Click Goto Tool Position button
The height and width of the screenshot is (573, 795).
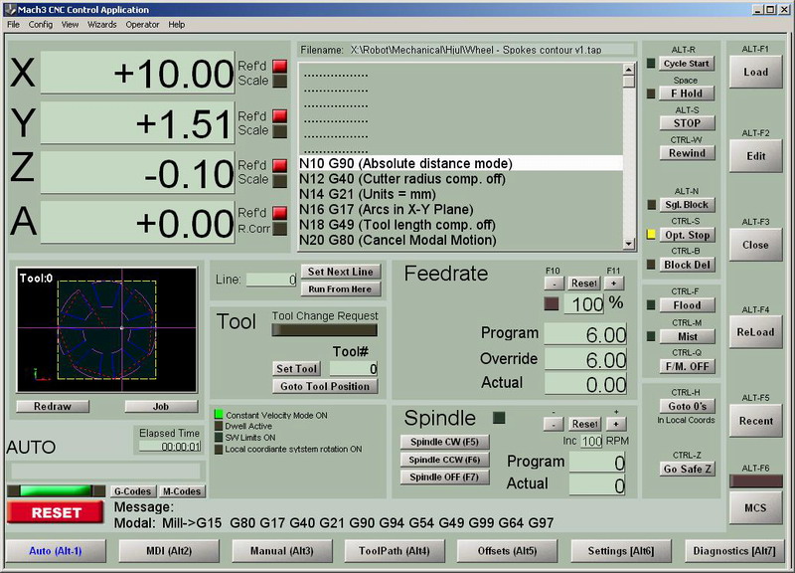click(325, 386)
